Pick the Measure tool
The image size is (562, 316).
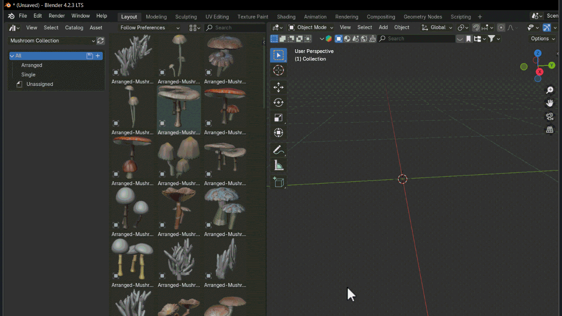coord(278,165)
